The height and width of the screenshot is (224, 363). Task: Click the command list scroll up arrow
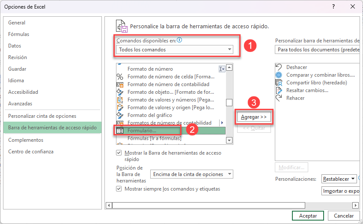(x=229, y=67)
